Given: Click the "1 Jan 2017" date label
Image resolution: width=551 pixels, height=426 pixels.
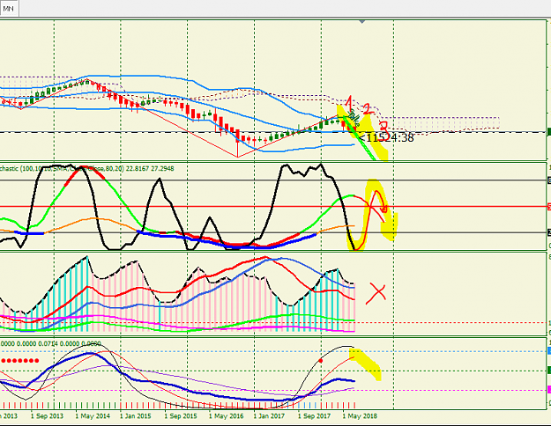Looking at the screenshot, I should click(x=269, y=416).
